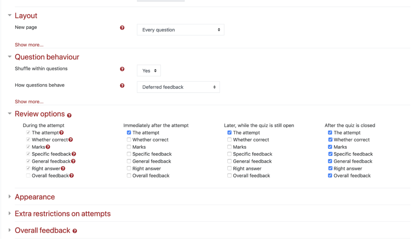Change the Shuffle within questions selection
Image resolution: width=414 pixels, height=243 pixels.
pyautogui.click(x=149, y=71)
